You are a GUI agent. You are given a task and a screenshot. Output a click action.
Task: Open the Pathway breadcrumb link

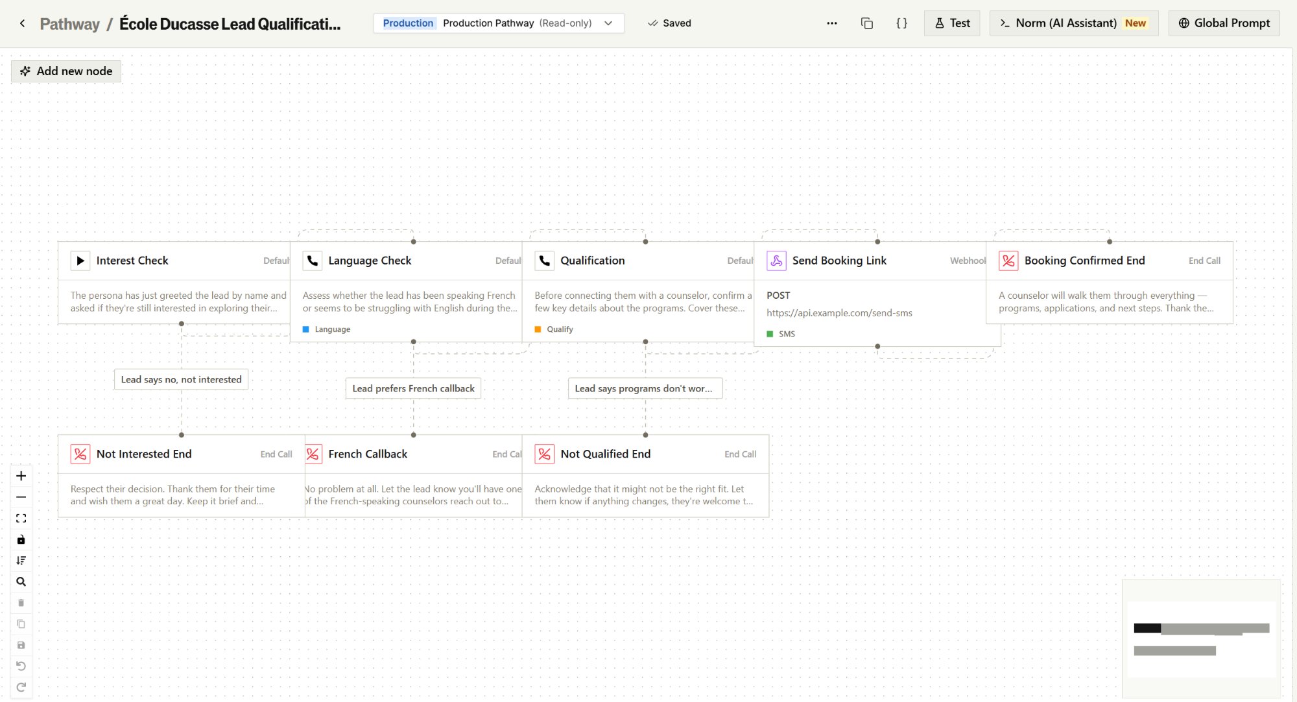coord(69,23)
